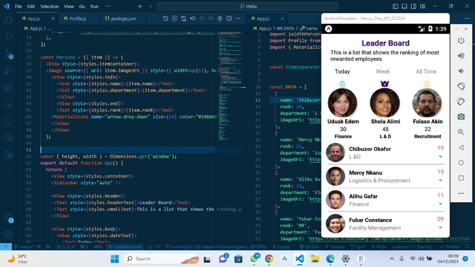Screen dimensions: 475x267
Task: Open Google Chrome from taskbar
Action: pyautogui.click(x=269, y=259)
